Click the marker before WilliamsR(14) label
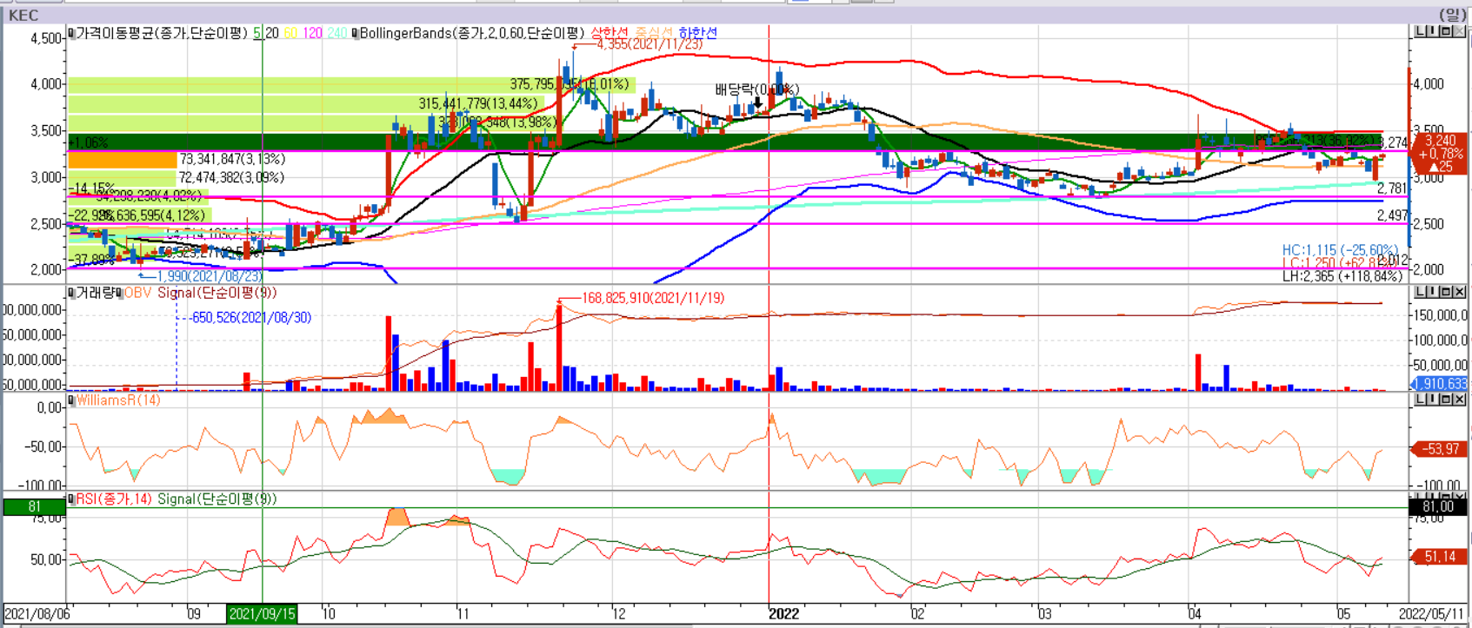This screenshot has height=628, width=1472. (71, 400)
